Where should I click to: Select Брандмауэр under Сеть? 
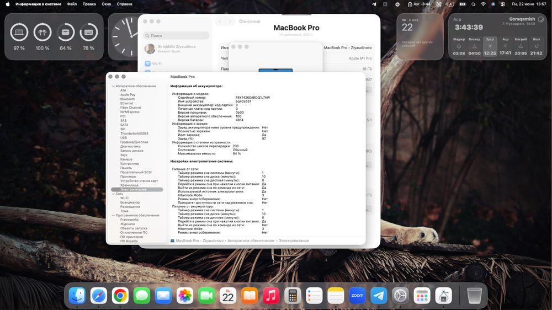pyautogui.click(x=130, y=202)
